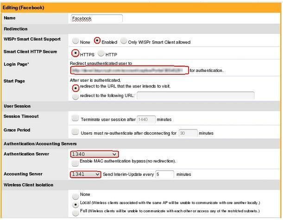Click the Redirection section heading
Screen dimensions: 283x220
16,29
